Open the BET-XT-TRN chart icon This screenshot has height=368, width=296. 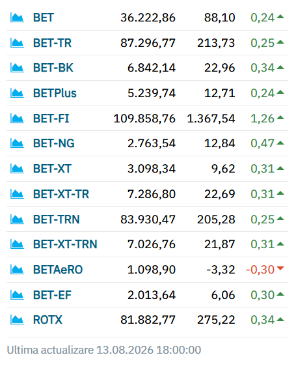point(17,244)
